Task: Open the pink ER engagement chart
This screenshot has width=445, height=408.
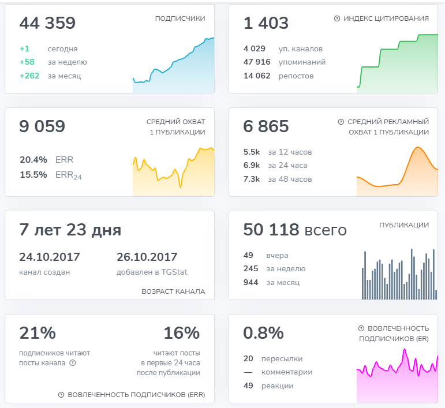Action: pyautogui.click(x=397, y=376)
